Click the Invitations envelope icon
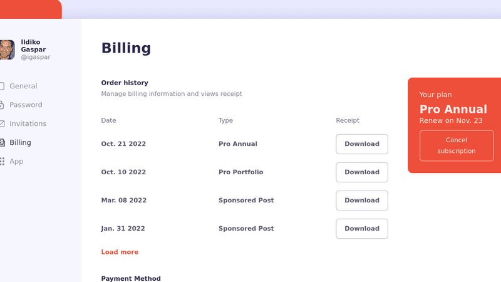501x282 pixels. 2,123
